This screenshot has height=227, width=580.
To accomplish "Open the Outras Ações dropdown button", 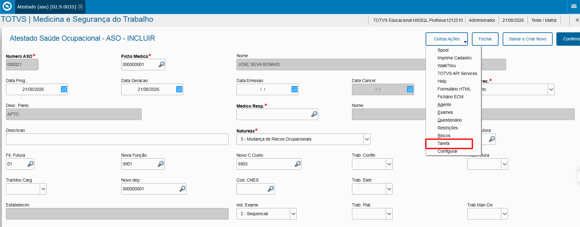I will [447, 39].
